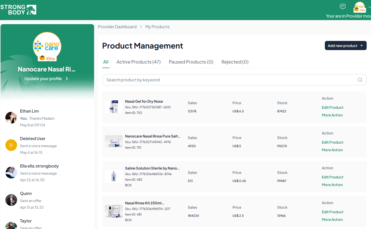Open More Action for Saline Solution Sterile
The width and height of the screenshot is (371, 229).
(x=332, y=185)
